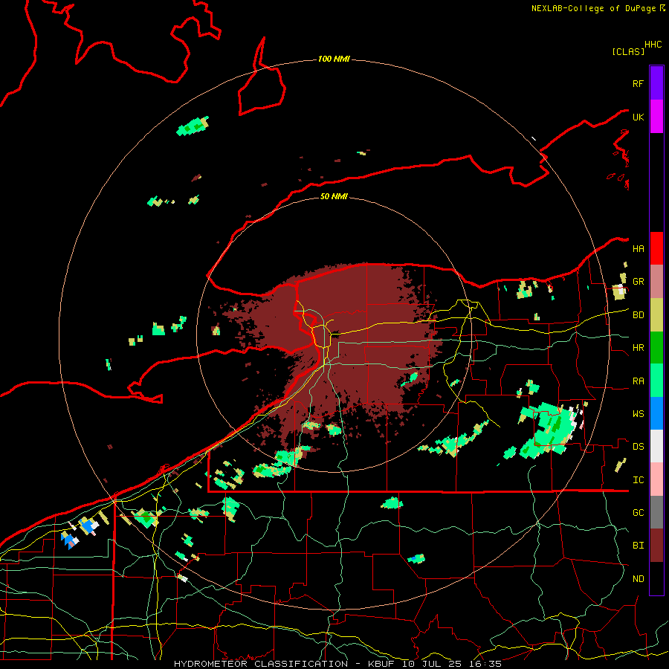
Task: Click the "10 JUL 25" date stamp
Action: pos(433,664)
